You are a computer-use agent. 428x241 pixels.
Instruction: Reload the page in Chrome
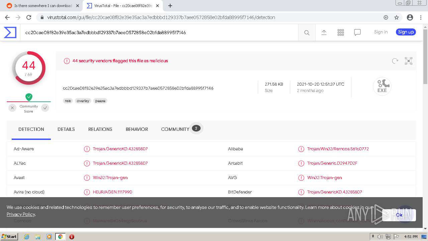tap(29, 17)
